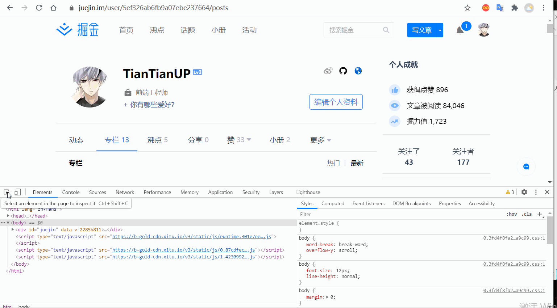Open the personal website globe icon
The height and width of the screenshot is (308, 557).
(x=358, y=71)
